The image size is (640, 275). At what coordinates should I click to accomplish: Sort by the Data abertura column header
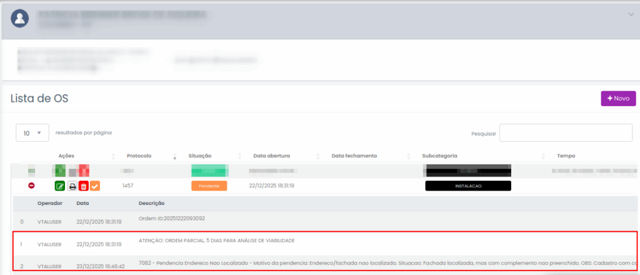(x=271, y=156)
